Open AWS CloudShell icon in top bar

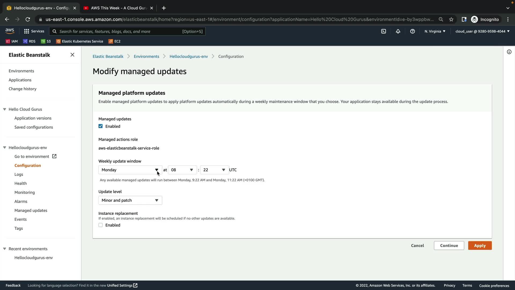click(384, 31)
